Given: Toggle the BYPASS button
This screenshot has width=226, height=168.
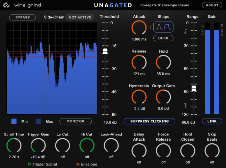Looking at the screenshot, I should click(x=23, y=17).
